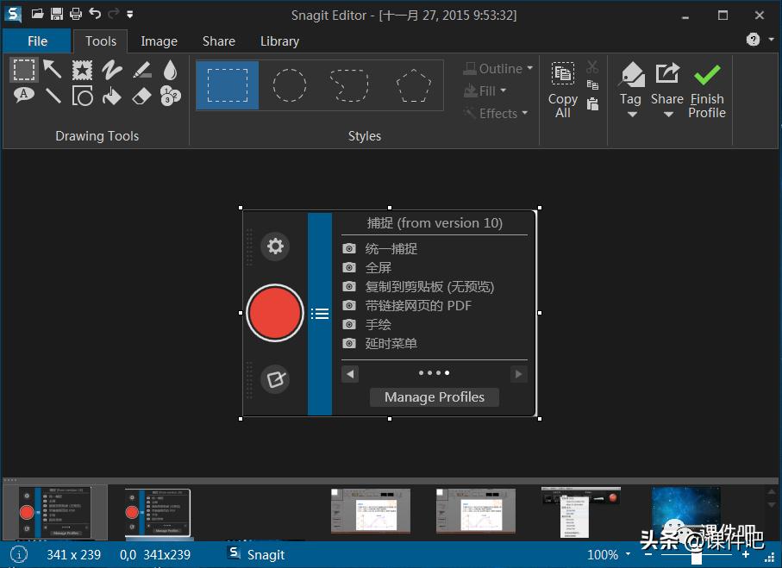Expand the Tag dropdown arrow

click(631, 115)
